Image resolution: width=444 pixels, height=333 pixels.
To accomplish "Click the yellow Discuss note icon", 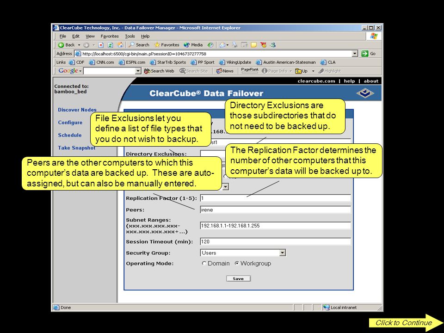I will (x=254, y=45).
